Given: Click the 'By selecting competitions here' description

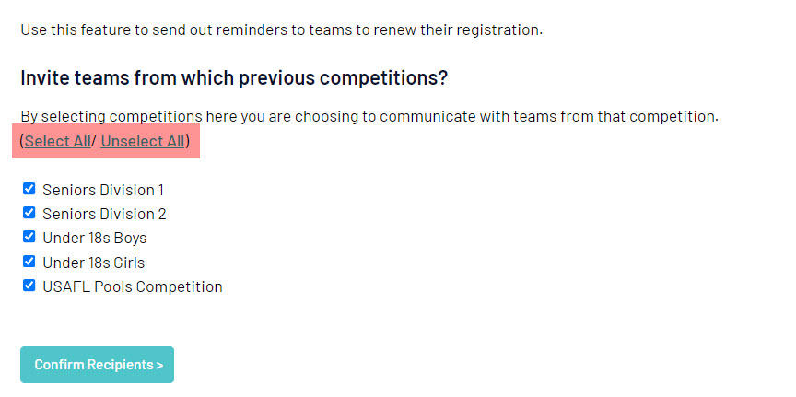Looking at the screenshot, I should coord(369,116).
